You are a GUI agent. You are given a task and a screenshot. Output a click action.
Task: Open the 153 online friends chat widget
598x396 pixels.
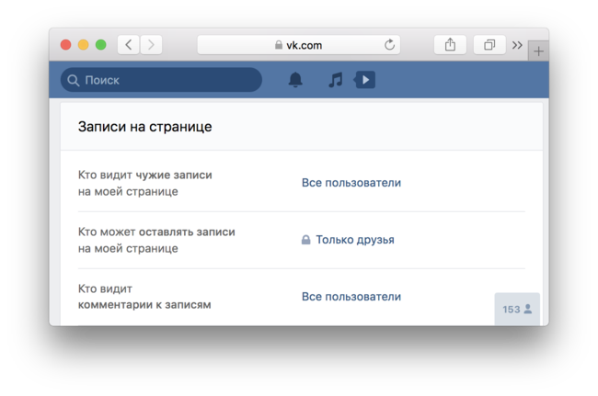pyautogui.click(x=517, y=310)
